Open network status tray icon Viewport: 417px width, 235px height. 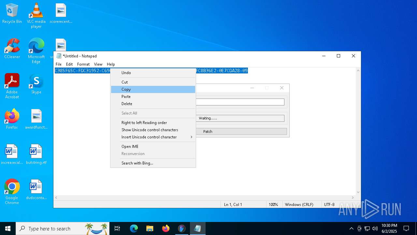coord(367,228)
